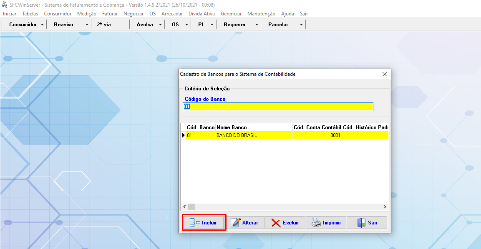481x249 pixels.
Task: Open the Requerer dropdown arrow
Action: [257, 25]
